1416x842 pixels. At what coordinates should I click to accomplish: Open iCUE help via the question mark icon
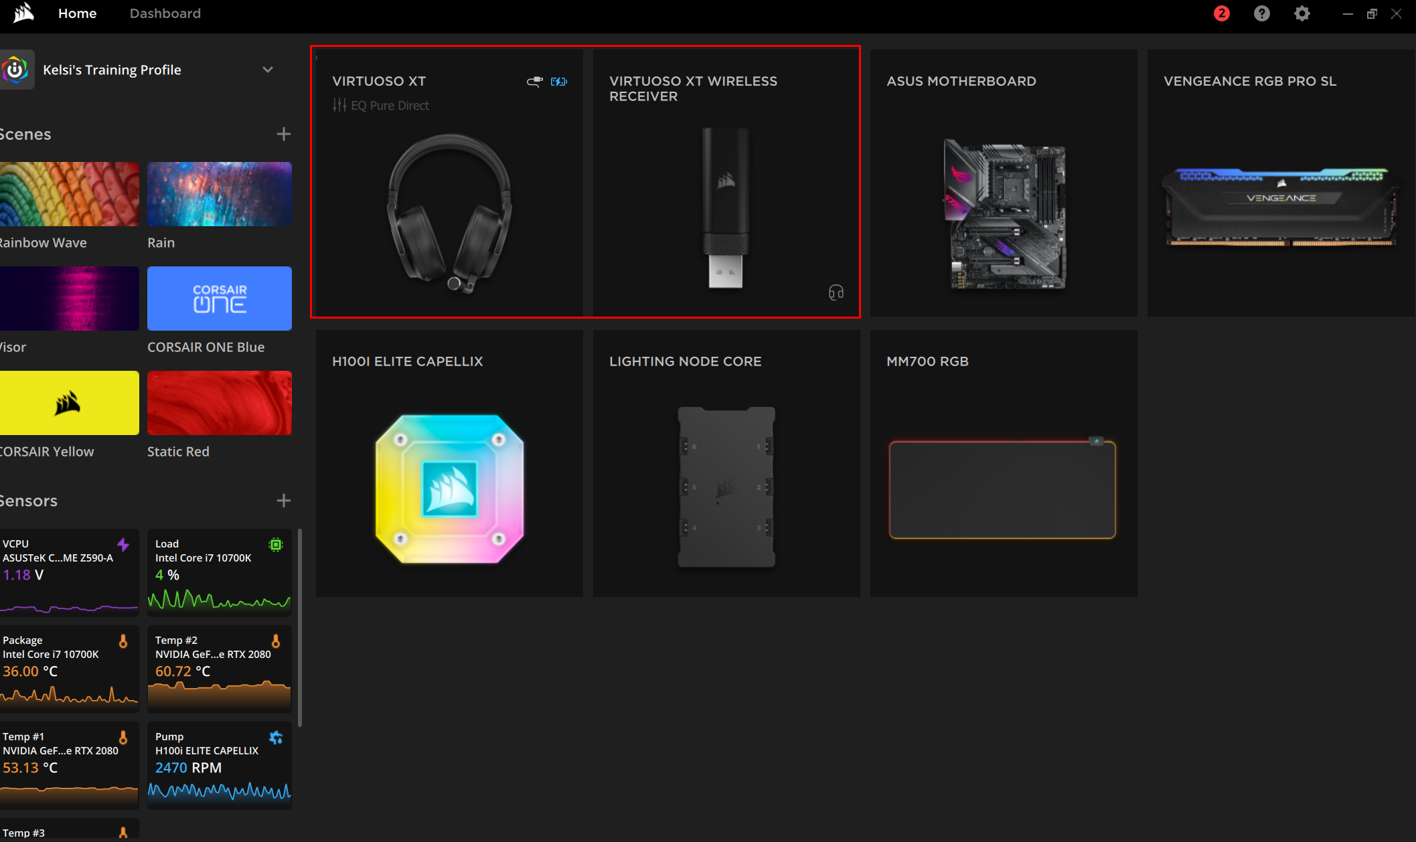pos(1262,13)
